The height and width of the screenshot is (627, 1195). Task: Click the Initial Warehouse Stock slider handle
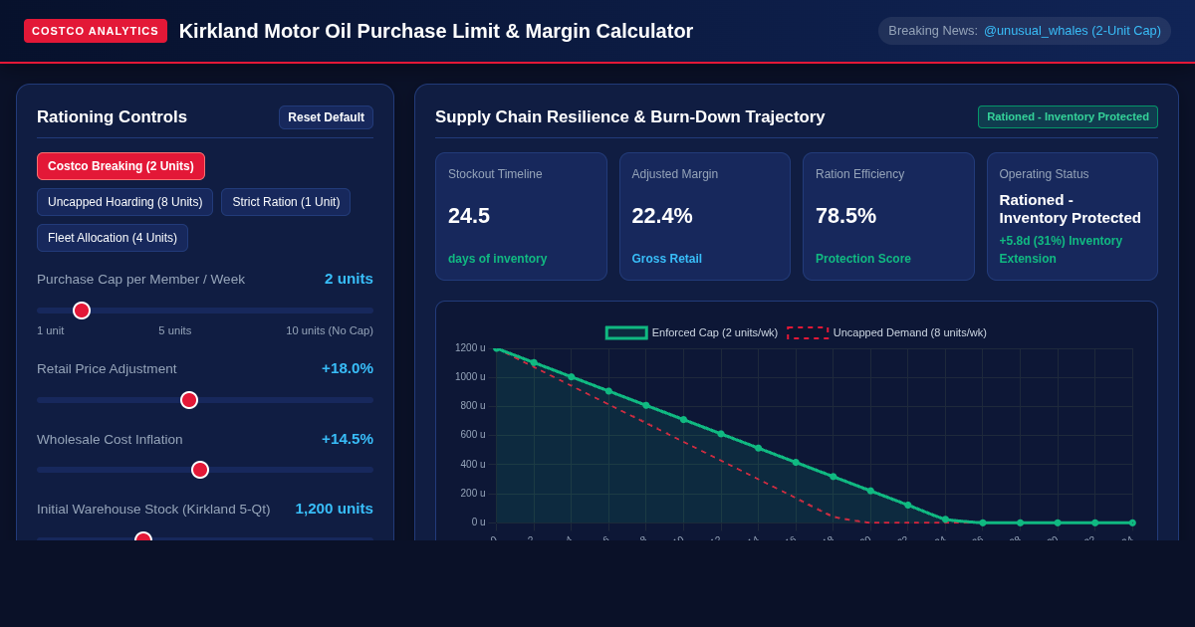(143, 537)
